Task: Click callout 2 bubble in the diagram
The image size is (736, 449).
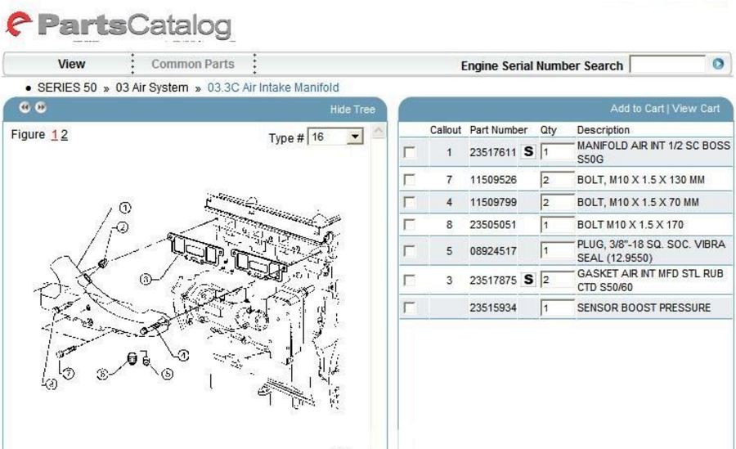Action: coord(123,227)
